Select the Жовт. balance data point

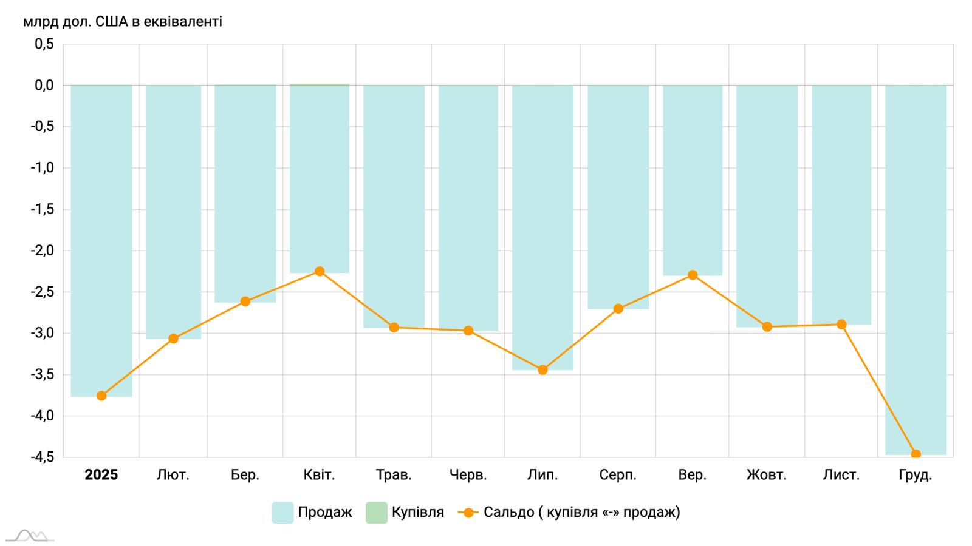coord(767,327)
